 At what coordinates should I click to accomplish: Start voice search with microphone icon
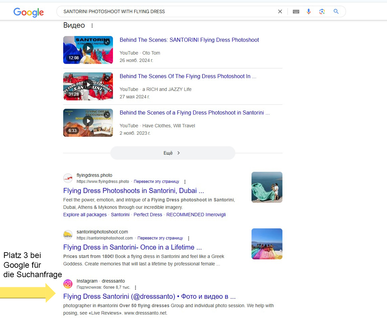click(x=309, y=11)
